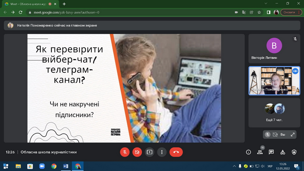
Task: Turn on the camera in the call controls
Action: 137,152
